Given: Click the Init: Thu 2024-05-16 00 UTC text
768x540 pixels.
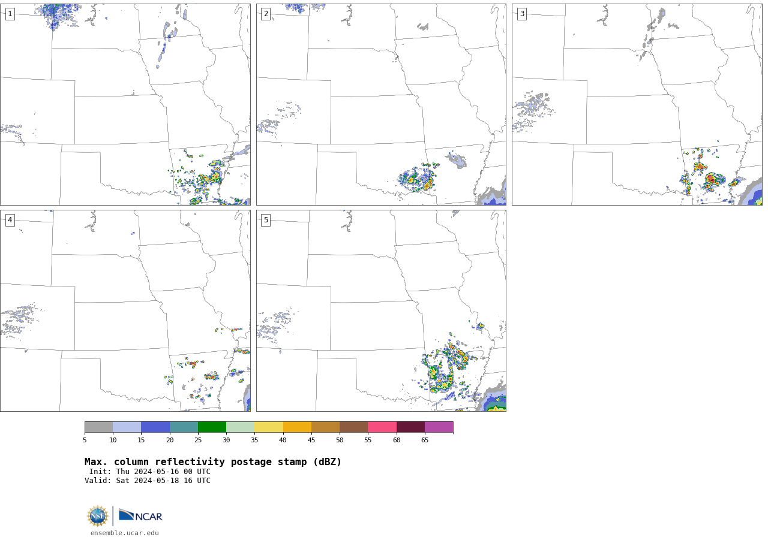Looking at the screenshot, I should 150,472.
